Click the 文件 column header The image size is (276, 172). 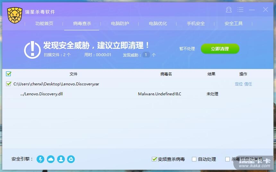pyautogui.click(x=73, y=74)
